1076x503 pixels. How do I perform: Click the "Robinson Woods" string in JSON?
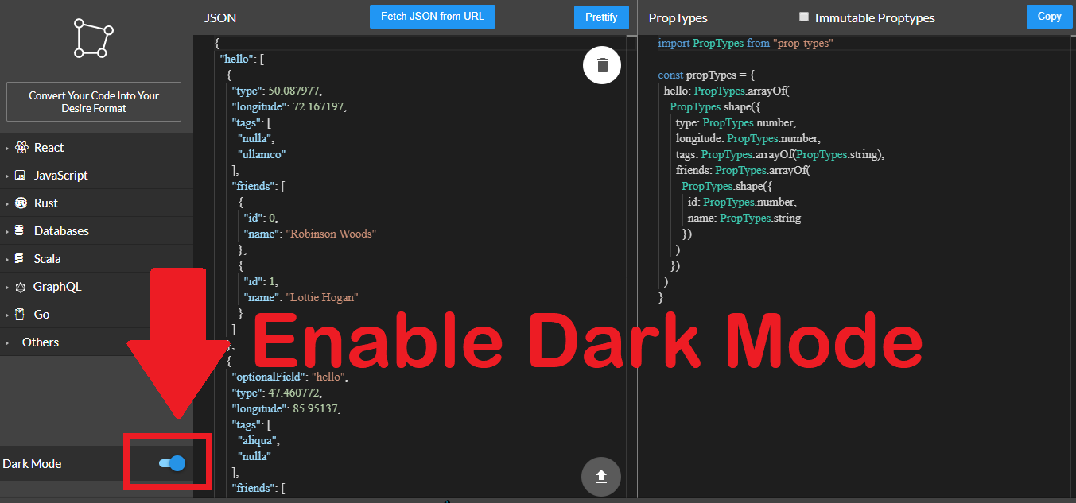pyautogui.click(x=331, y=234)
